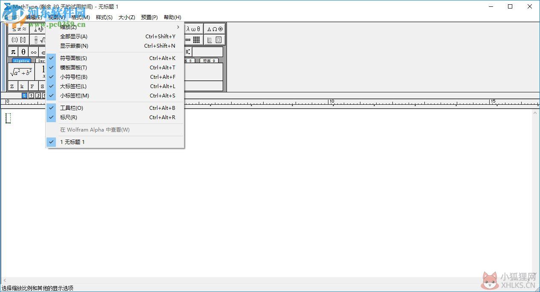Click the ruler at the 10 mark
Viewport: 540px width, 292px height.
pyautogui.click(x=331, y=102)
